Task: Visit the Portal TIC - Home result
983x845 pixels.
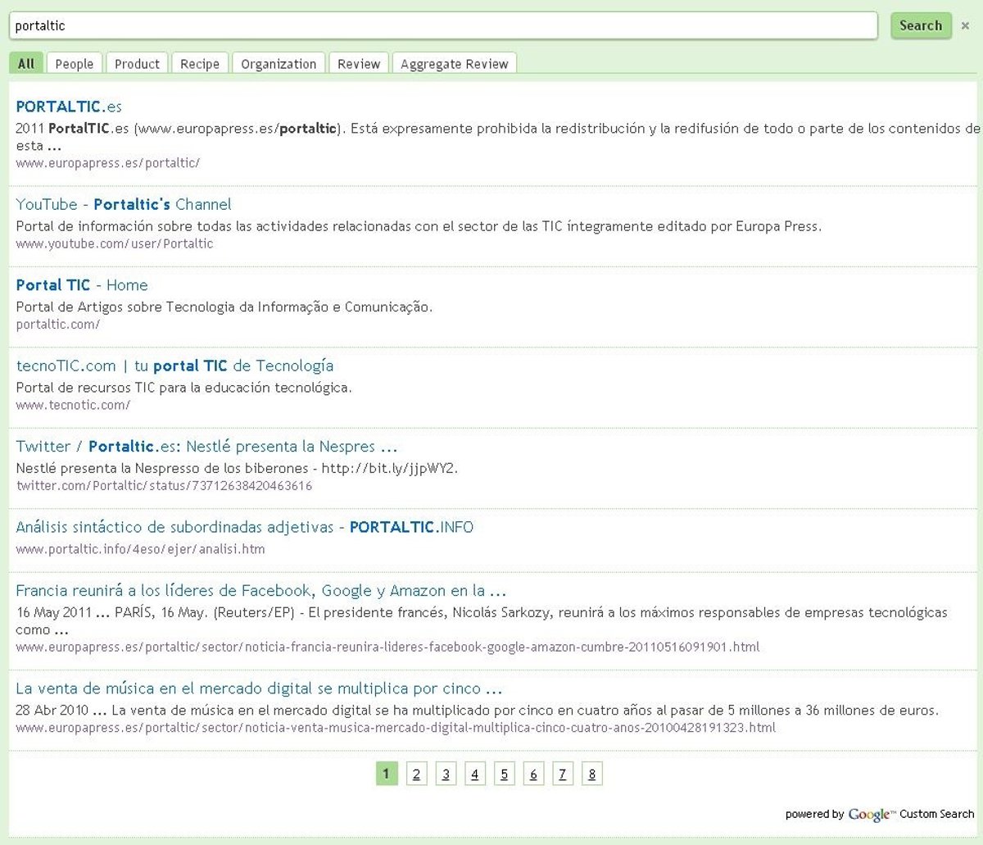Action: [82, 285]
